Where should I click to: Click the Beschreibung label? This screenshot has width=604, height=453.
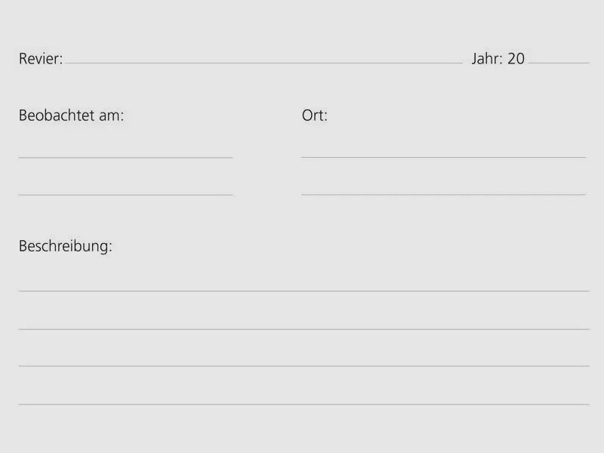click(x=65, y=247)
